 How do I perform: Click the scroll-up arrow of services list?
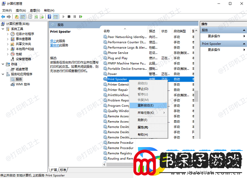tap(196, 31)
